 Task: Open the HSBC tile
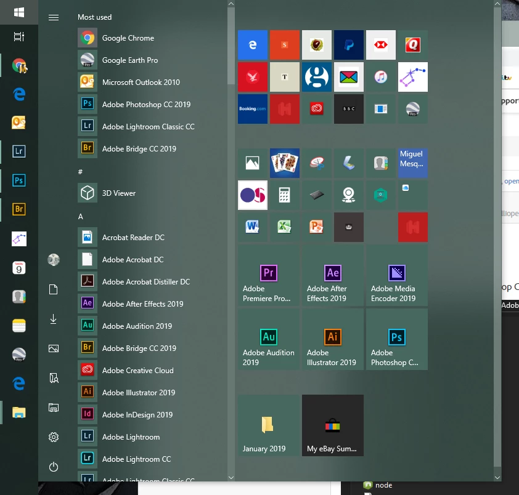pyautogui.click(x=381, y=45)
